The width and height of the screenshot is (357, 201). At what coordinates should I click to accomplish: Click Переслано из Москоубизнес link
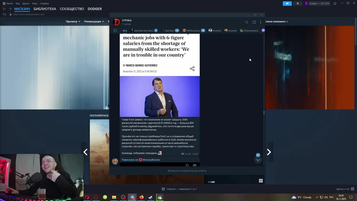tap(141, 160)
